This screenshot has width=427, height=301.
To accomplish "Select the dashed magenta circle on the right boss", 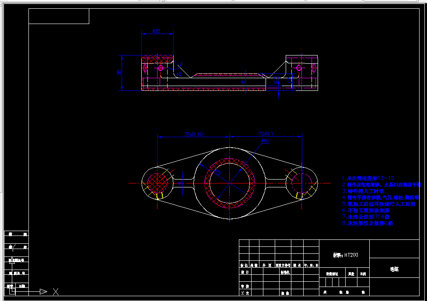I will [301, 183].
